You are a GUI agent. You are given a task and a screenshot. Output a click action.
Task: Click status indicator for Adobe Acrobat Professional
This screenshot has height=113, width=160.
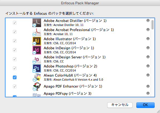click(x=148, y=30)
